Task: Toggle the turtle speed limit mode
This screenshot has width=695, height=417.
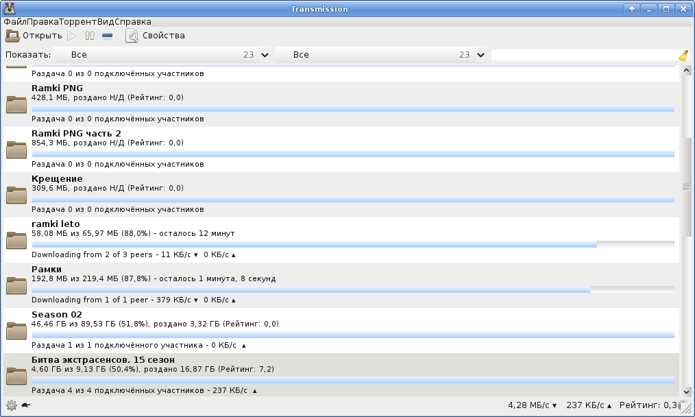Action: click(x=25, y=405)
